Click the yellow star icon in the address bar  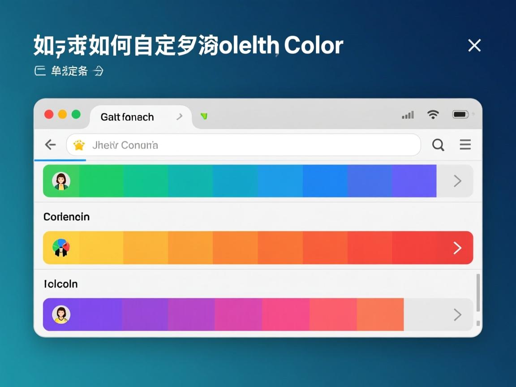tap(80, 145)
